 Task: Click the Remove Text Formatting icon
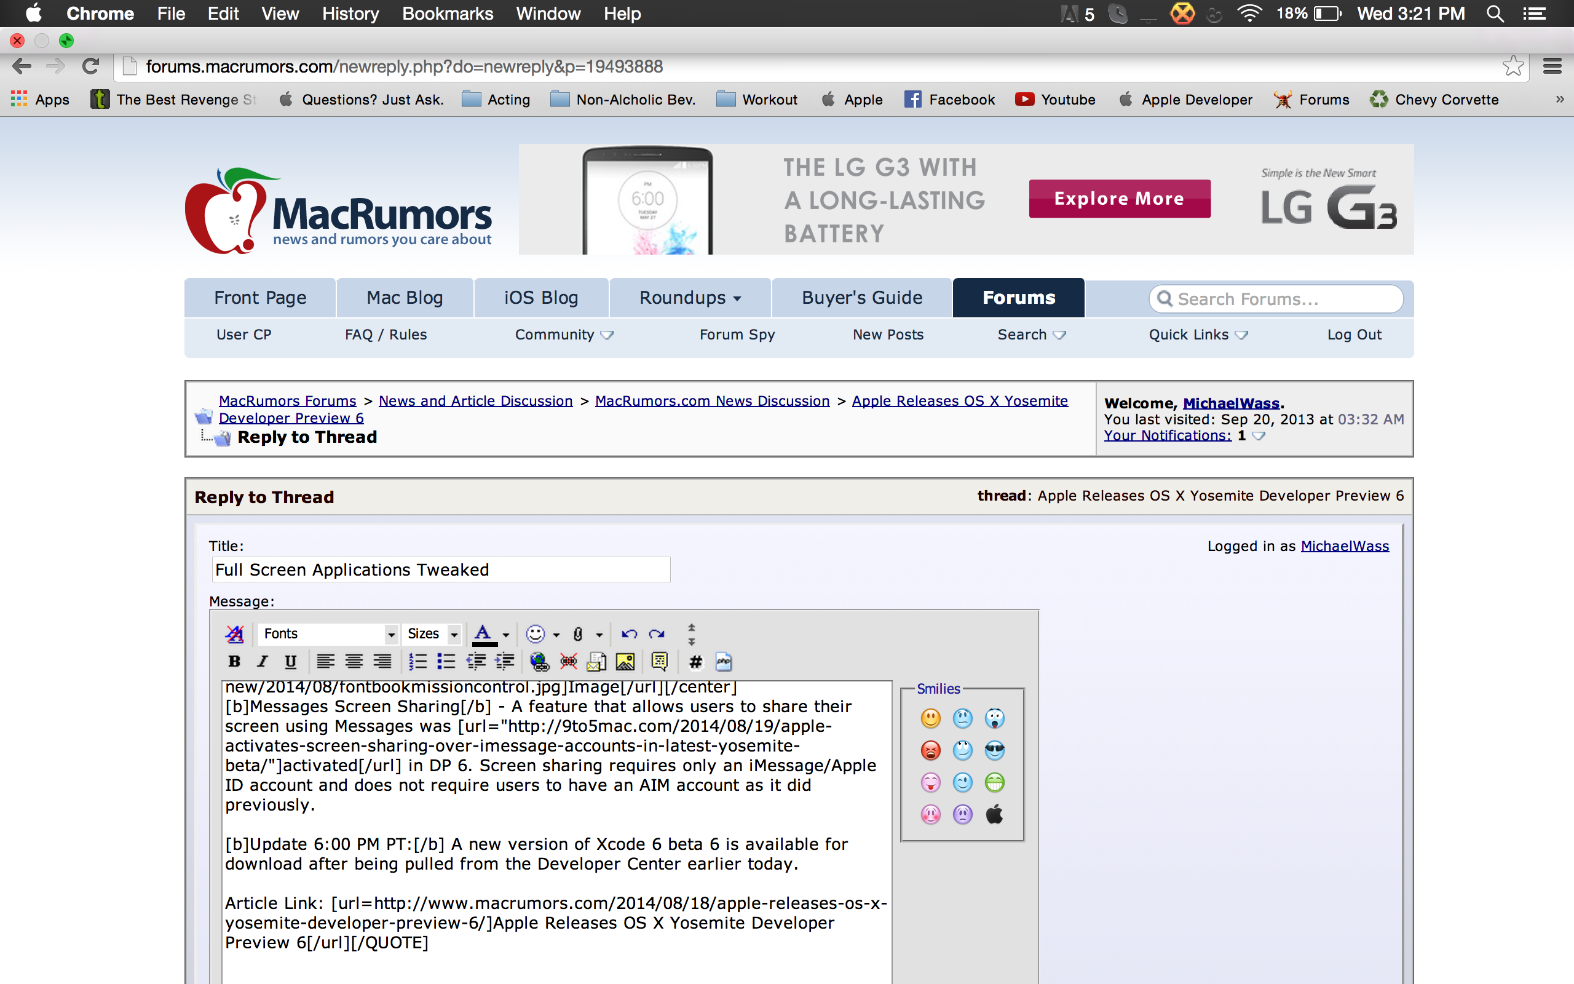pos(234,634)
